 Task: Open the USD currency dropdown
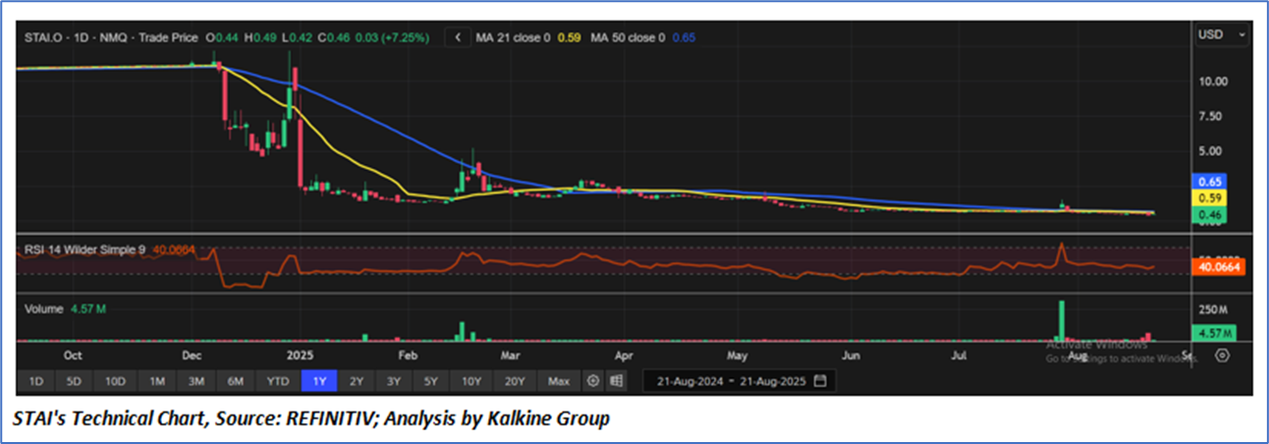pyautogui.click(x=1221, y=35)
